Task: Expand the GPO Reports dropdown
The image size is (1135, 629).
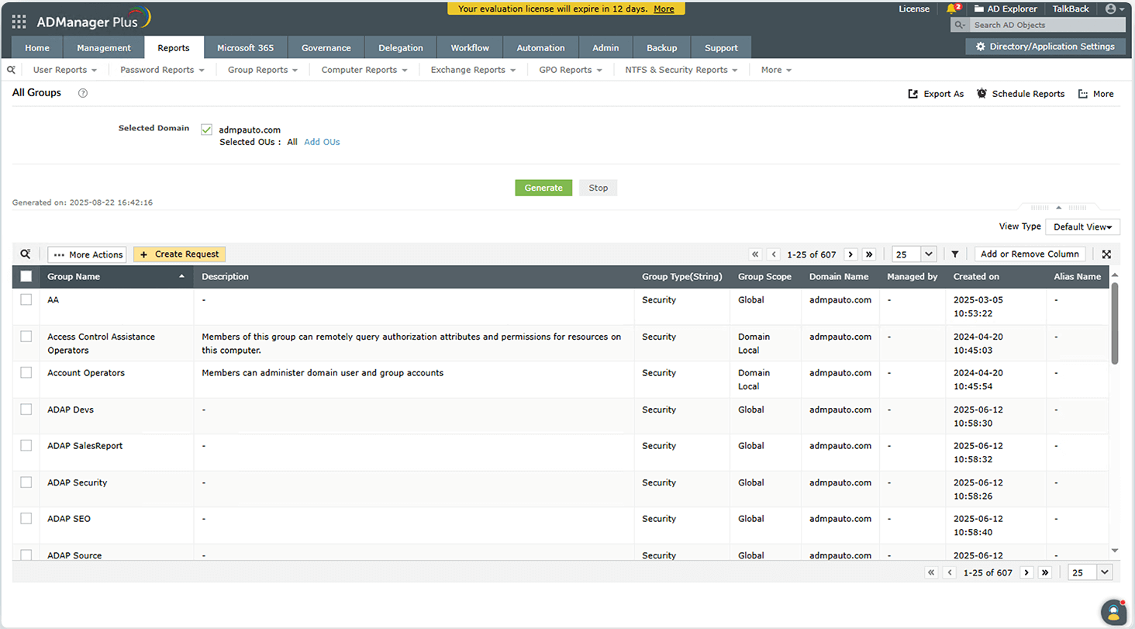Action: [571, 70]
